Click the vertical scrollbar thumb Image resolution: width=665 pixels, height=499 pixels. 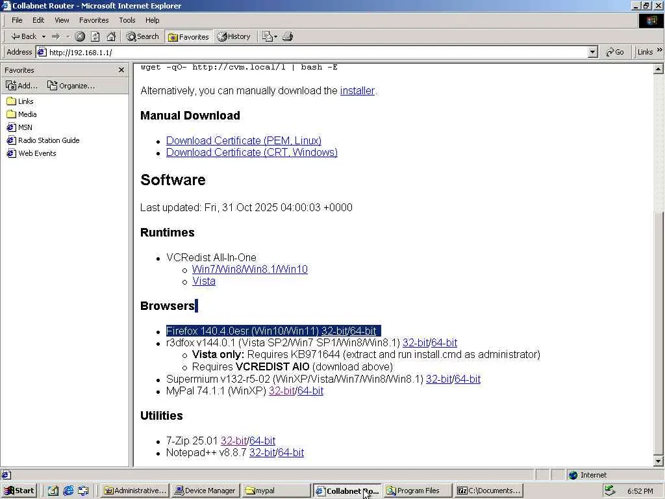pos(658,333)
